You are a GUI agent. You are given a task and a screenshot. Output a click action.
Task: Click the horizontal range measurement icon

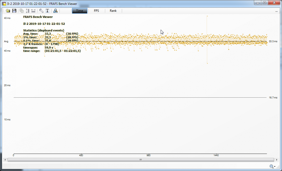(x=33, y=11)
